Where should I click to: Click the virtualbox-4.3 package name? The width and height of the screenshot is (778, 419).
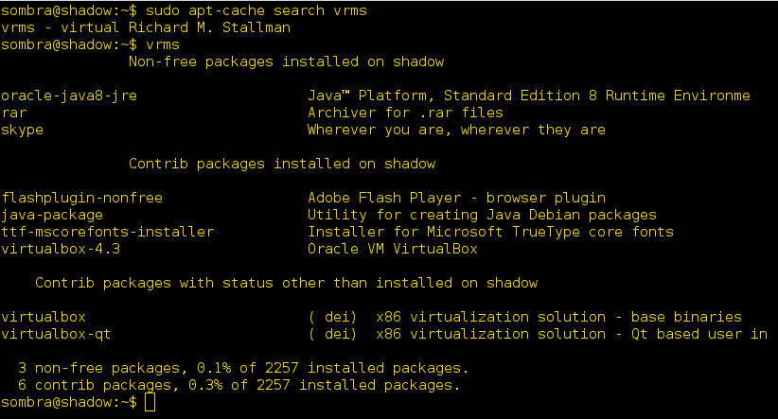61,249
